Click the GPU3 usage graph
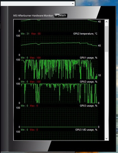The width and height of the screenshot is (118, 153). [59, 117]
